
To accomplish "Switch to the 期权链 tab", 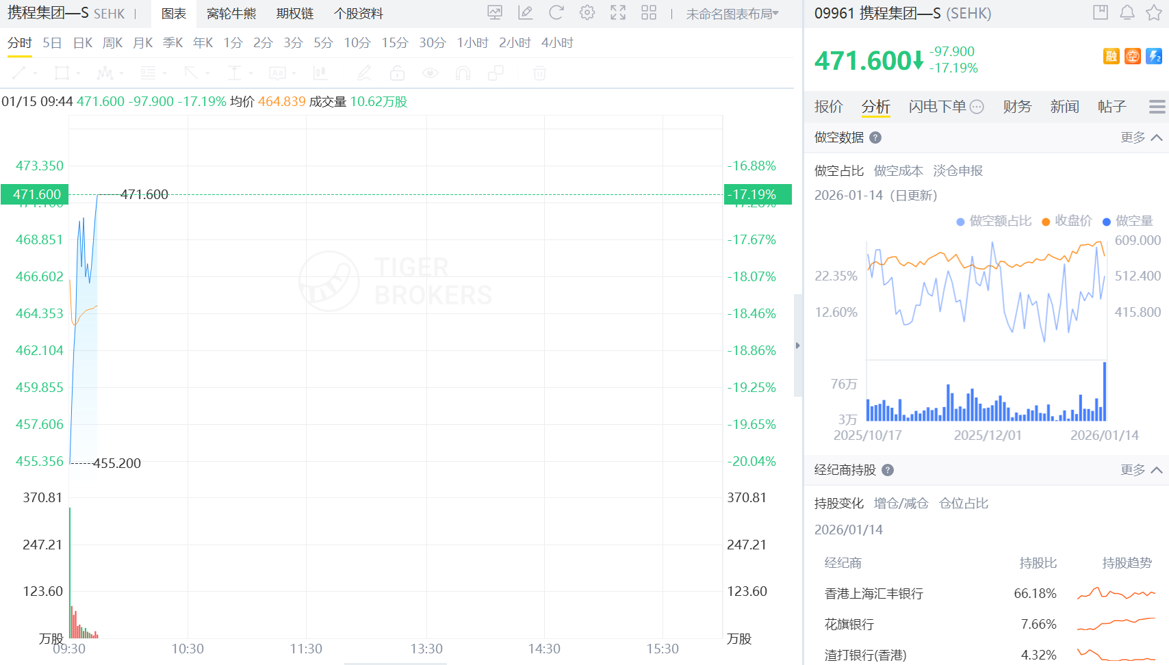I will pos(294,13).
